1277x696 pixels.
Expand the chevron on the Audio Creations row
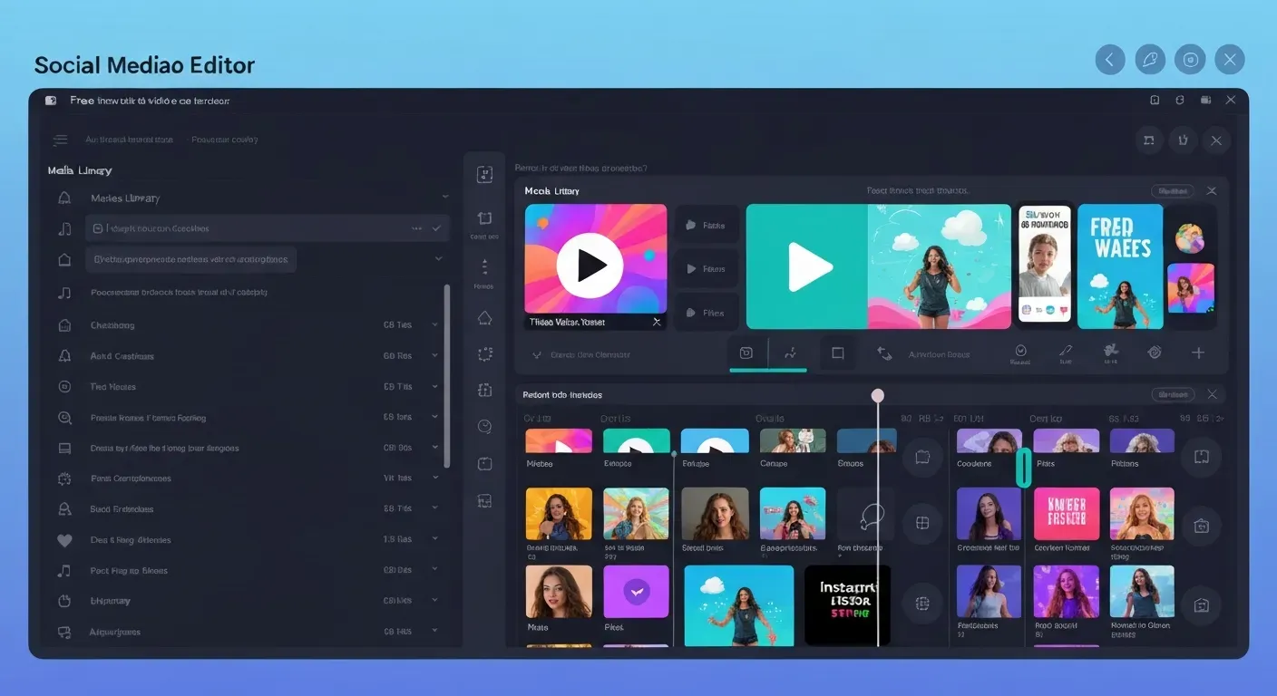point(435,355)
